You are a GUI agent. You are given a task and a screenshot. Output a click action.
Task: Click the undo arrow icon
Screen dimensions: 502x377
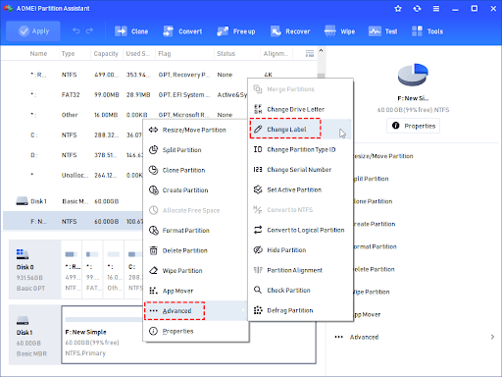click(x=76, y=30)
